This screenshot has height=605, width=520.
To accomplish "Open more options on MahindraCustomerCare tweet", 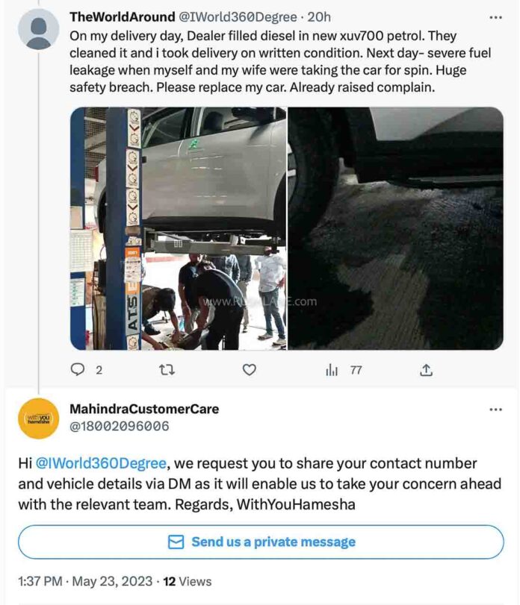I will 495,410.
